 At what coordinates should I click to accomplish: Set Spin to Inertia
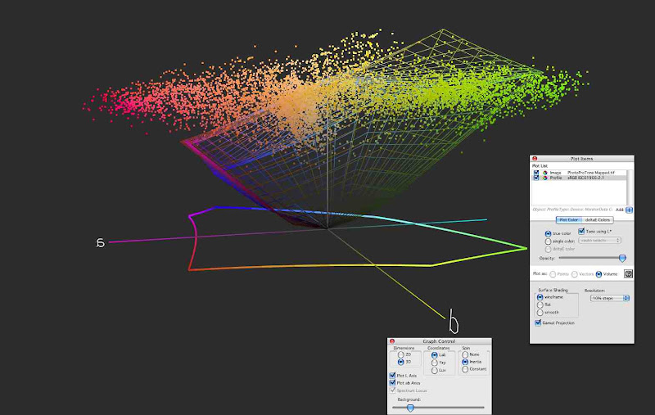click(x=465, y=362)
